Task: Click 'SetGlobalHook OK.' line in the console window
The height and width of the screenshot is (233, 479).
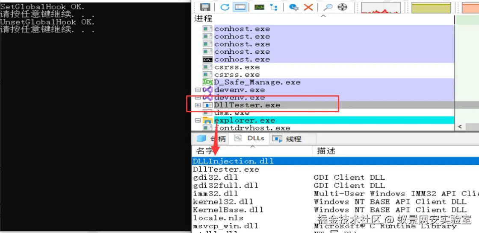Action: 43,6
